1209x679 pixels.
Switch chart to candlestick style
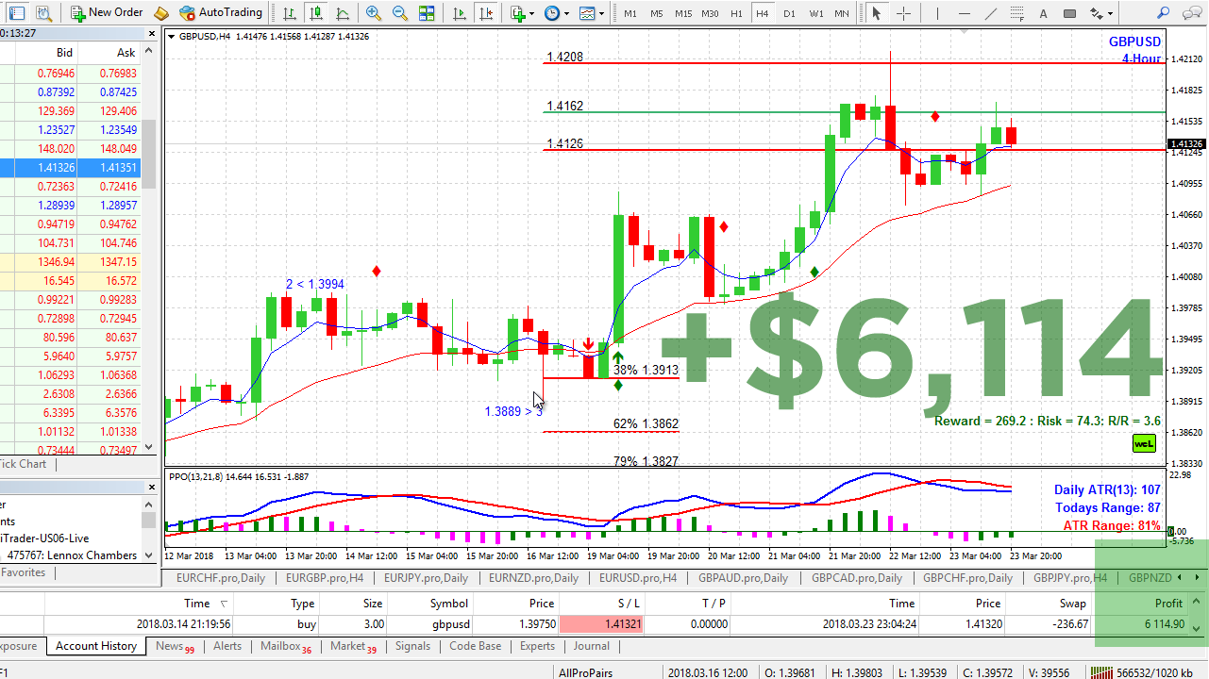(316, 13)
